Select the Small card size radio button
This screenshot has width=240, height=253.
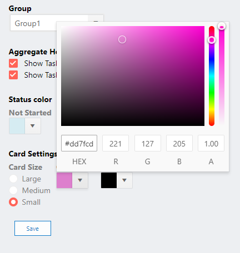(x=13, y=202)
